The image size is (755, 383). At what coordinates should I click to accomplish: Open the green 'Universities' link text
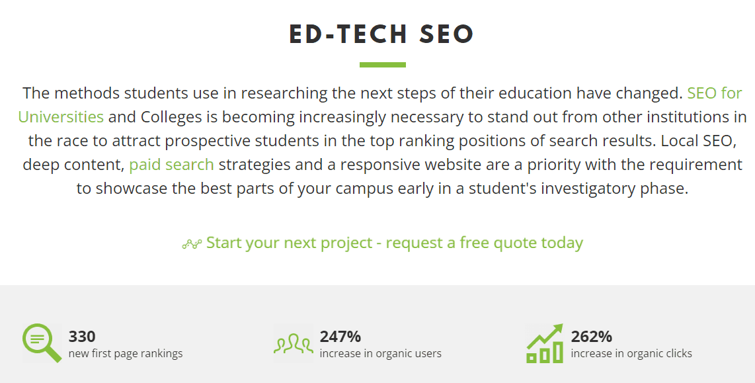click(61, 116)
